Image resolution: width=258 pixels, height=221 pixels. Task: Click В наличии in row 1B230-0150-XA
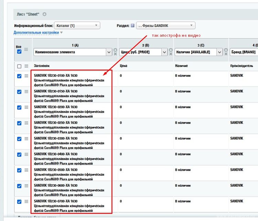coord(183,91)
